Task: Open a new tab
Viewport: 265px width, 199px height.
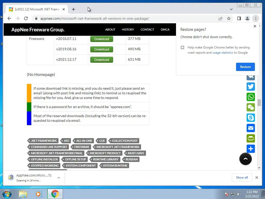Action: click(x=73, y=9)
